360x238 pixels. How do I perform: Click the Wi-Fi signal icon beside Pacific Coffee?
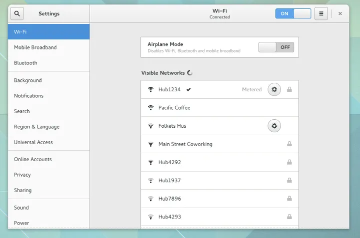pyautogui.click(x=150, y=108)
